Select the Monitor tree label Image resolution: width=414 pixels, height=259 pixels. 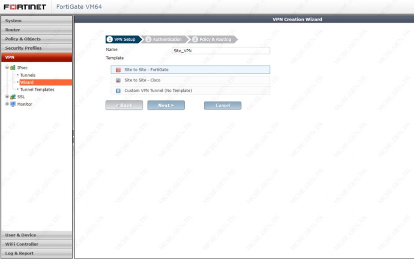click(x=24, y=104)
